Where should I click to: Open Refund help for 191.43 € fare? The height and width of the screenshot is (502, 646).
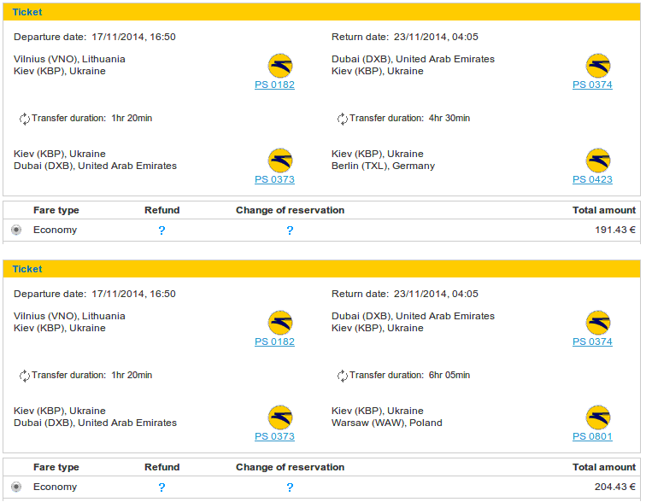click(x=161, y=231)
